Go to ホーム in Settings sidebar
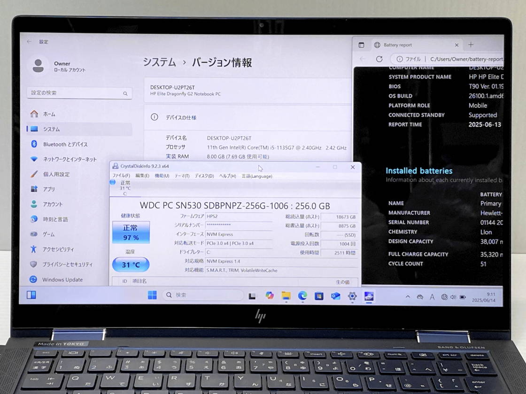 [79, 114]
